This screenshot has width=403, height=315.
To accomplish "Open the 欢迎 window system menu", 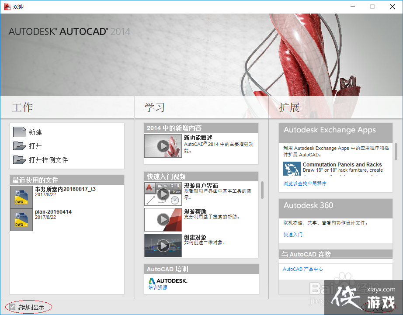I will point(6,7).
